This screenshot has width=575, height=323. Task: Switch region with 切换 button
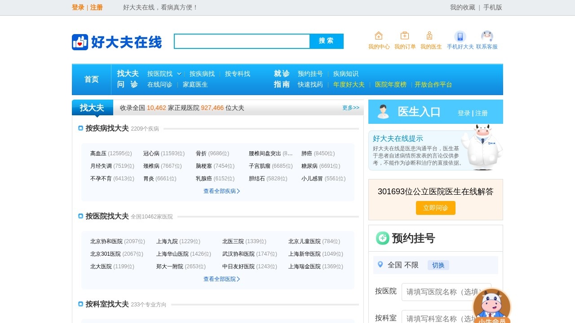click(x=438, y=265)
